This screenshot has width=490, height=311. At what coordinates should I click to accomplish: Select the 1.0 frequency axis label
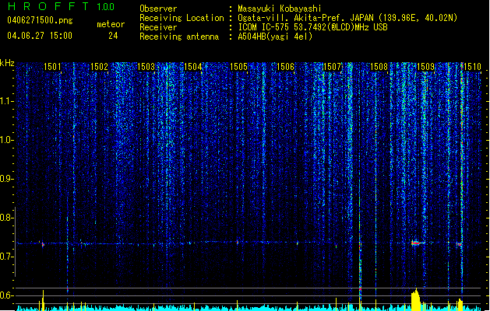pyautogui.click(x=7, y=140)
